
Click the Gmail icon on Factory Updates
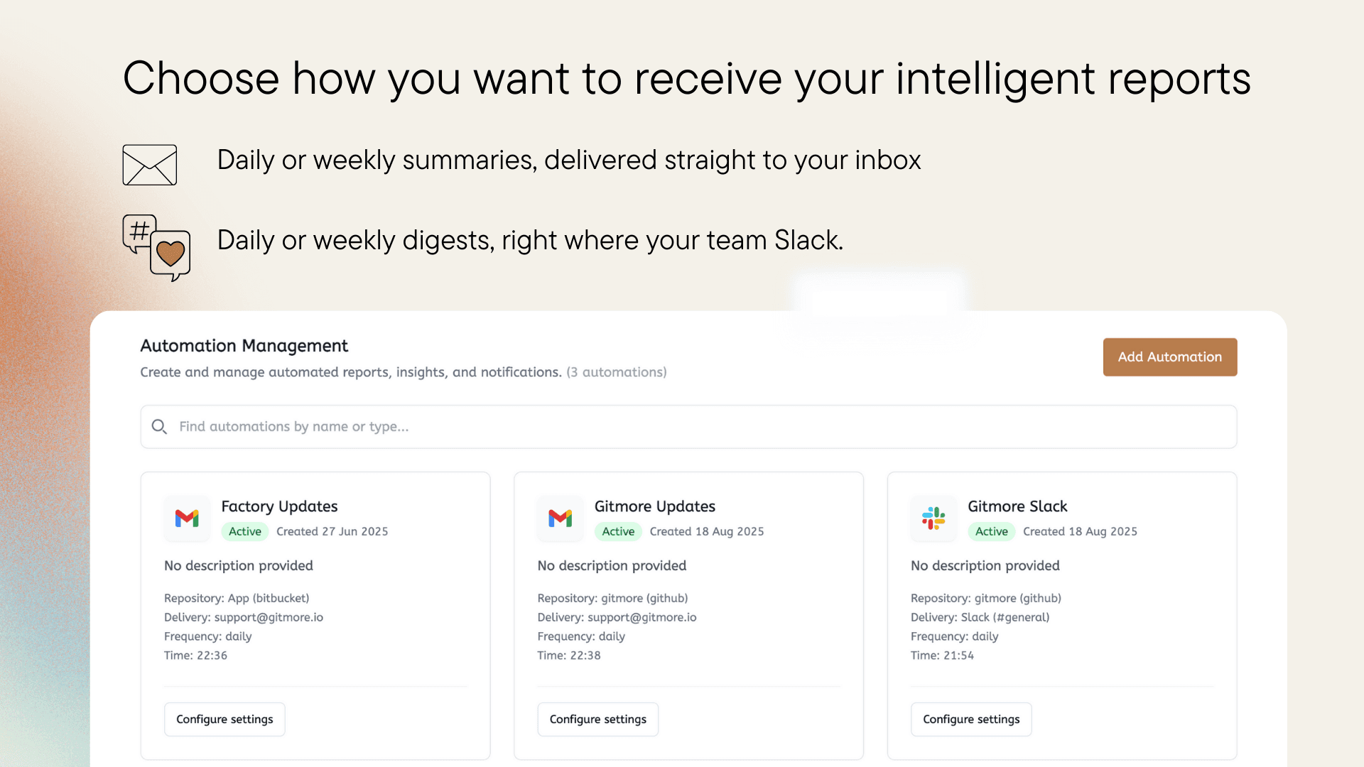[x=187, y=518]
